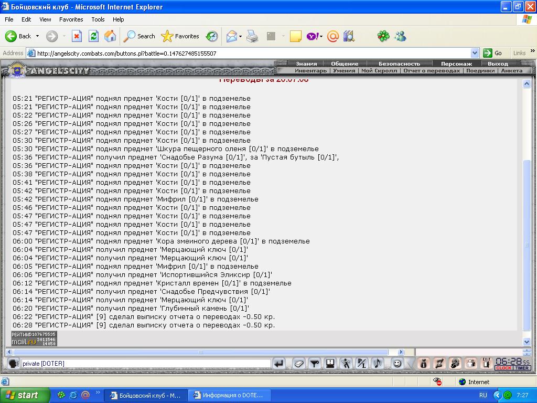Open the smiley emoticons icon

398,364
